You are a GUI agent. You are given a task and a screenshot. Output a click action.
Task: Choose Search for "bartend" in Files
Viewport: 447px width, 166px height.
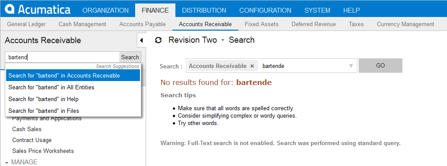click(73, 111)
